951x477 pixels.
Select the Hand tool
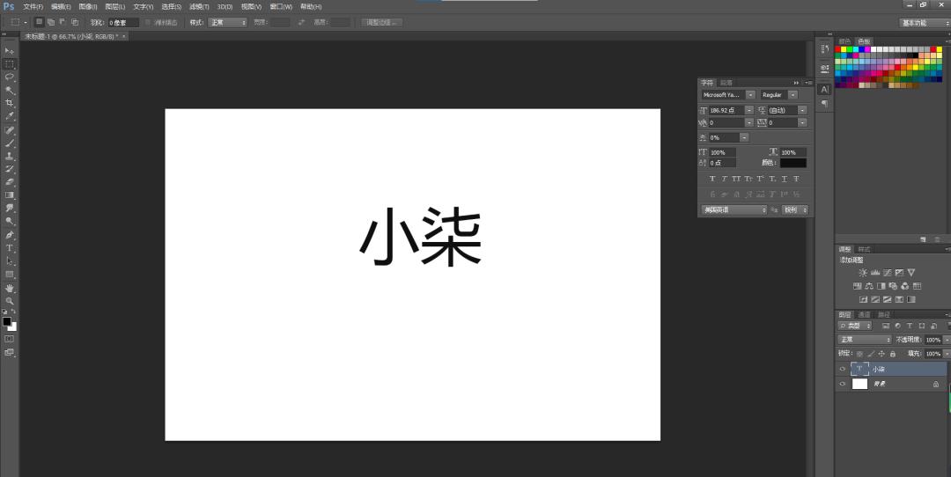tap(9, 289)
